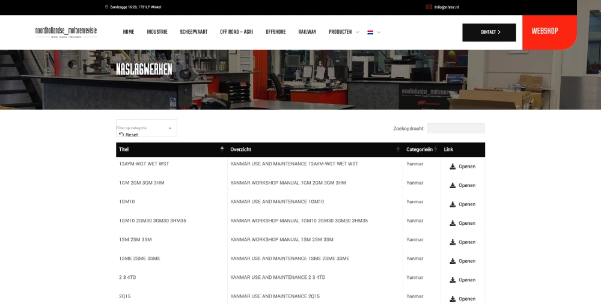601x303 pixels.
Task: Expand the language selector chevron
Action: 379,32
